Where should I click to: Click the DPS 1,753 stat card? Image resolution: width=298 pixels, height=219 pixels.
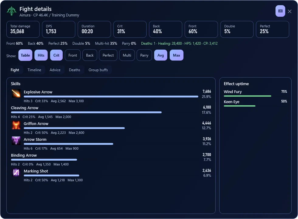(58, 29)
